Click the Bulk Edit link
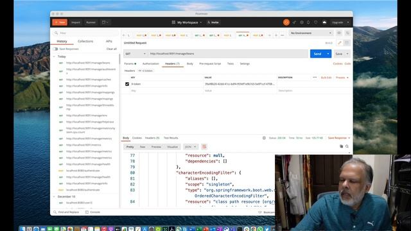The height and width of the screenshot is (231, 411). coord(326,78)
